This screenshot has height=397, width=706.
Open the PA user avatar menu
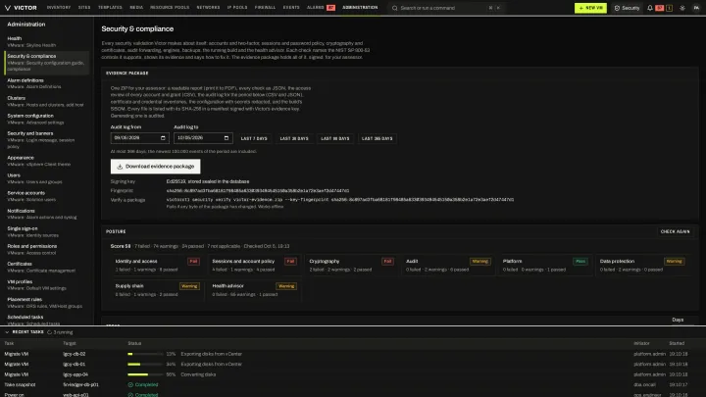coord(696,8)
